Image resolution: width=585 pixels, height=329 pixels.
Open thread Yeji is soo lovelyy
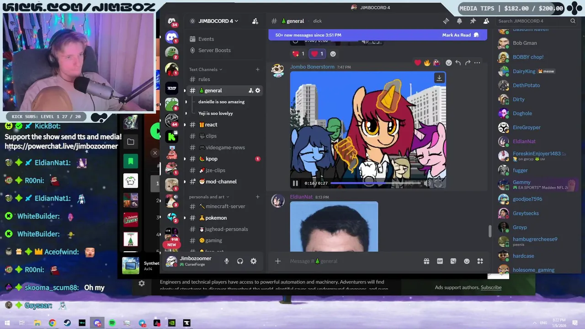(216, 113)
